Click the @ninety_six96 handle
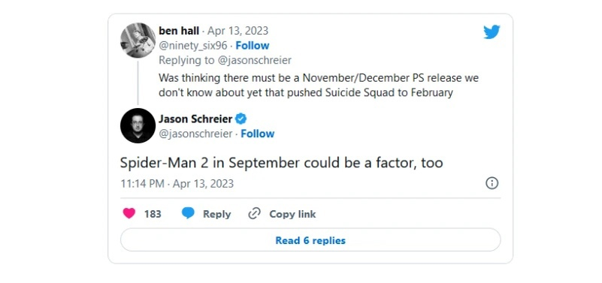This screenshot has height=283, width=602. pos(192,46)
